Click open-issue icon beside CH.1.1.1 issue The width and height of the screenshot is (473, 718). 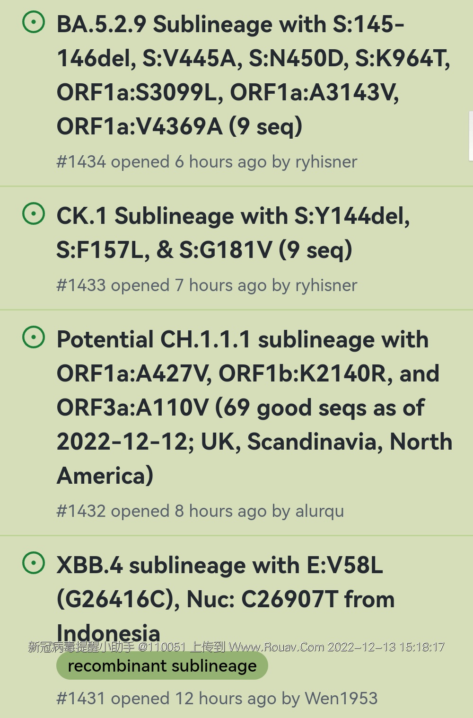click(34, 337)
